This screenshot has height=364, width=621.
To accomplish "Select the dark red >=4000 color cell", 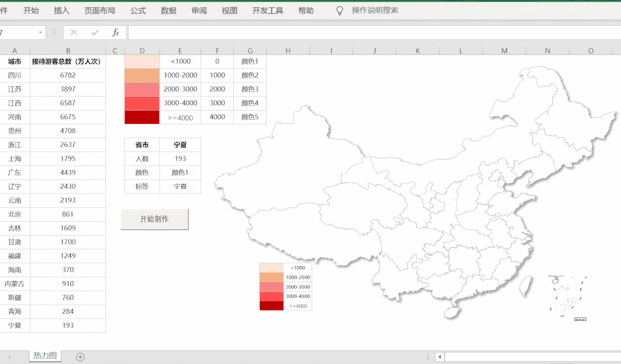I will click(x=142, y=117).
